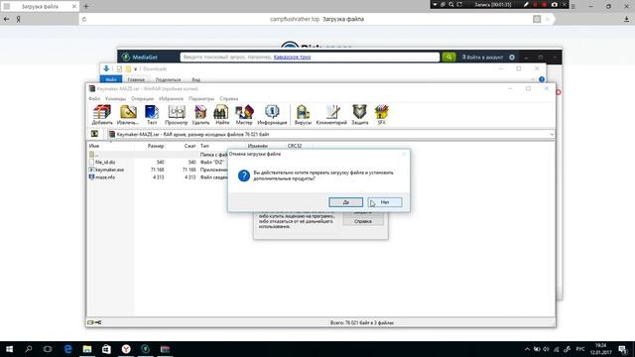Open WinRAR Файл menu

pyautogui.click(x=94, y=99)
